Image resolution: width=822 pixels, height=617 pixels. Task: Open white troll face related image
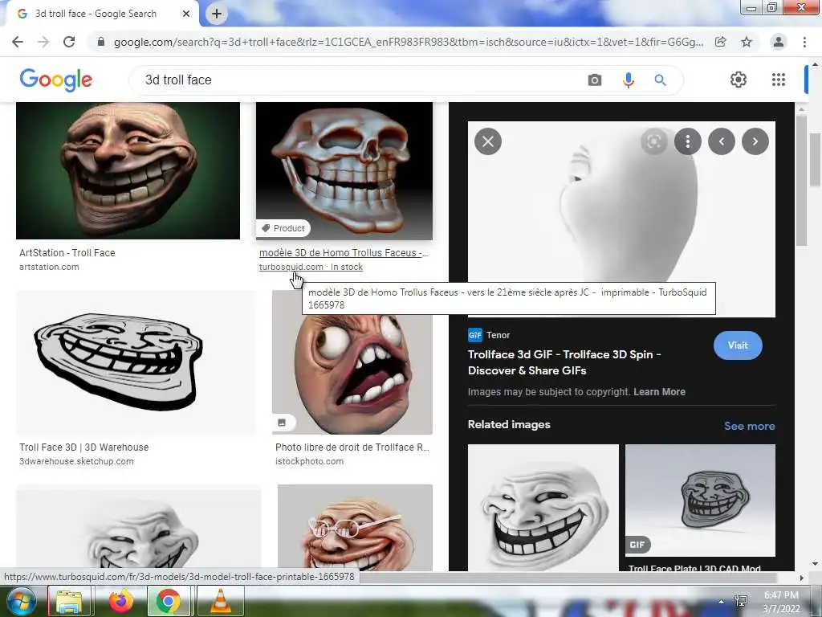click(x=543, y=508)
